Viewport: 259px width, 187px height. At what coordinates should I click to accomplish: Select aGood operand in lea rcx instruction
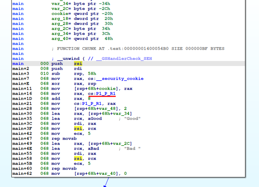[x=94, y=118]
